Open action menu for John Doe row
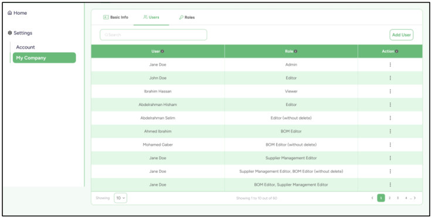 (x=390, y=78)
